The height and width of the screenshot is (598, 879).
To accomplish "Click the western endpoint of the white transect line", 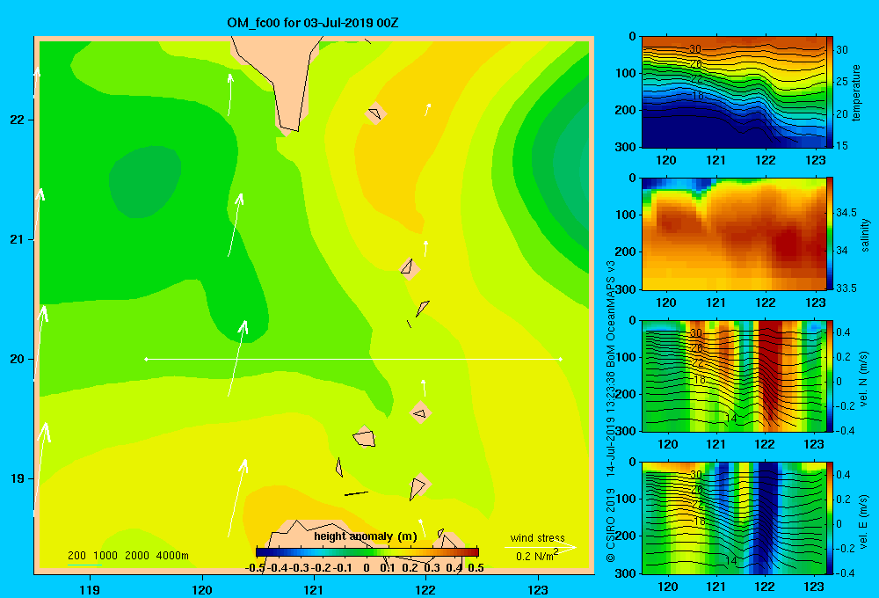I will tap(146, 359).
